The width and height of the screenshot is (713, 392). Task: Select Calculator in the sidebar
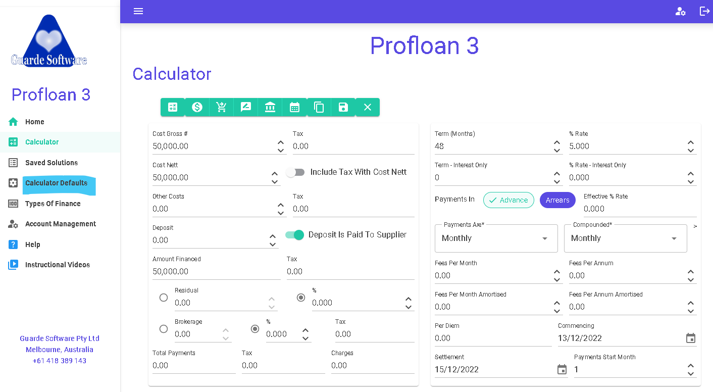60,142
